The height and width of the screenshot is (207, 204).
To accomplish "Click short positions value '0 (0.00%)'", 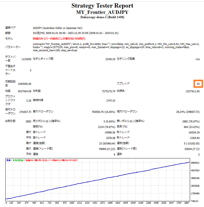I will pyautogui.click(x=109, y=121).
